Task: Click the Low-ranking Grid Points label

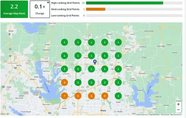Action: [65, 15]
